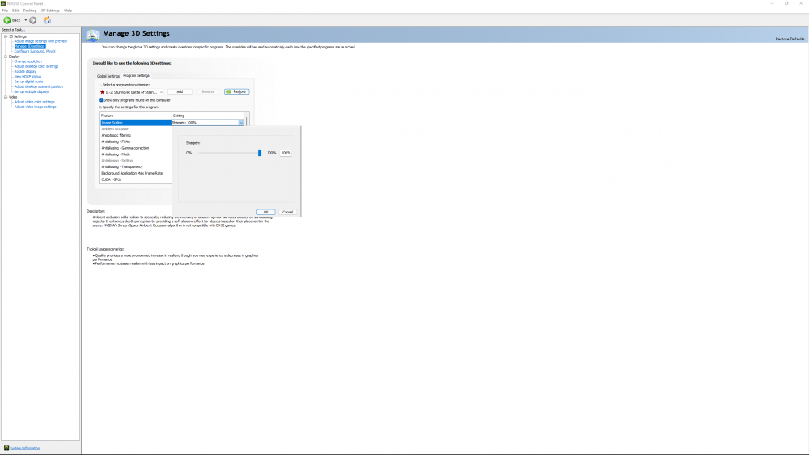This screenshot has width=809, height=455.
Task: Open the Edit menu
Action: tap(15, 11)
